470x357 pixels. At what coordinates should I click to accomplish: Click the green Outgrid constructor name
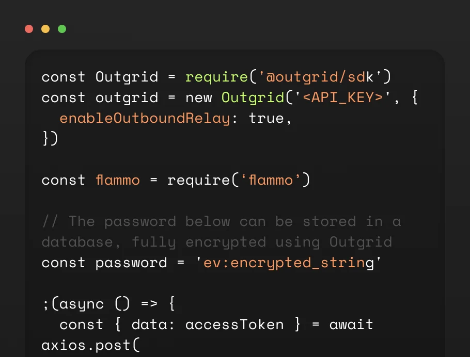click(x=252, y=98)
